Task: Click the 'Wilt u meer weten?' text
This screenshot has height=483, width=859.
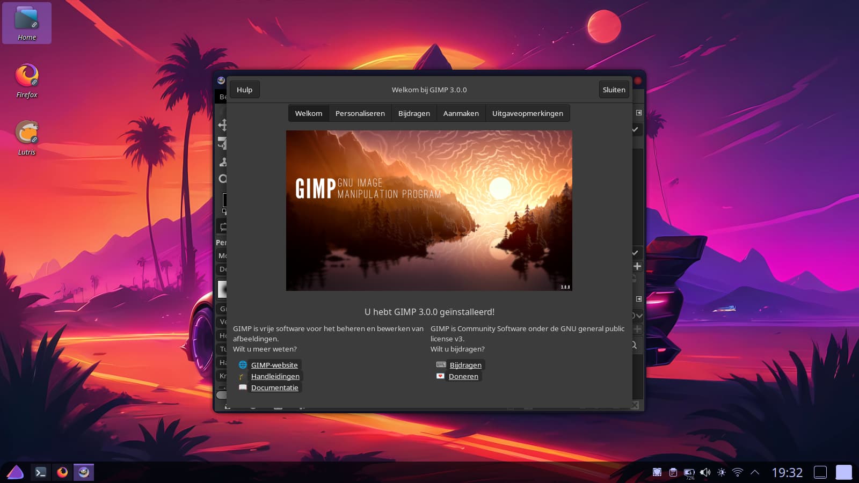Action: [265, 349]
